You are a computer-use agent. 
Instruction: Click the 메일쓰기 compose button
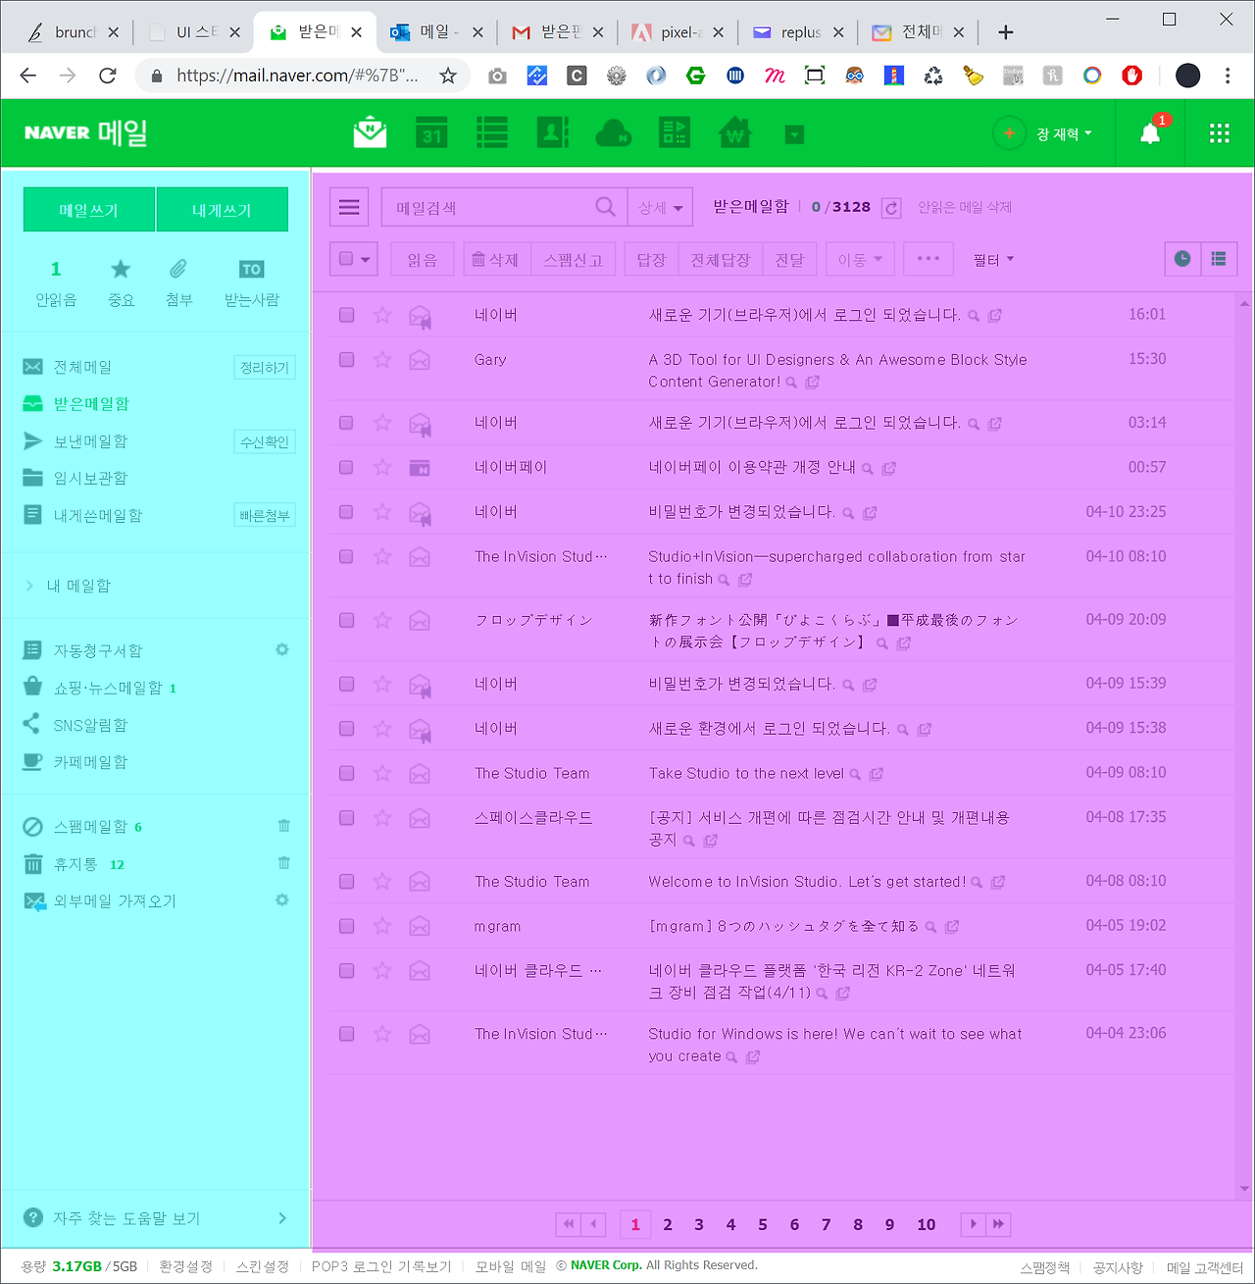click(x=89, y=210)
